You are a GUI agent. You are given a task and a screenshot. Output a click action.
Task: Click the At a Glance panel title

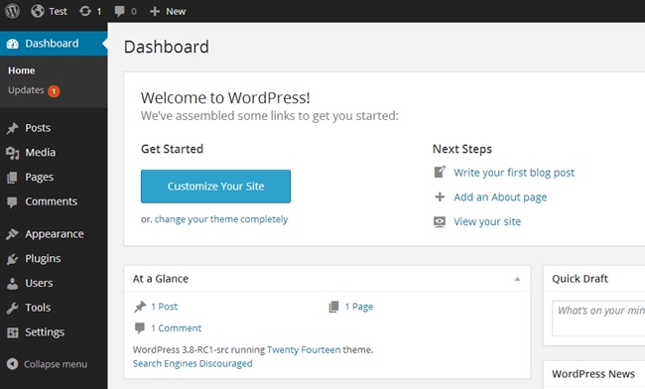pos(161,279)
